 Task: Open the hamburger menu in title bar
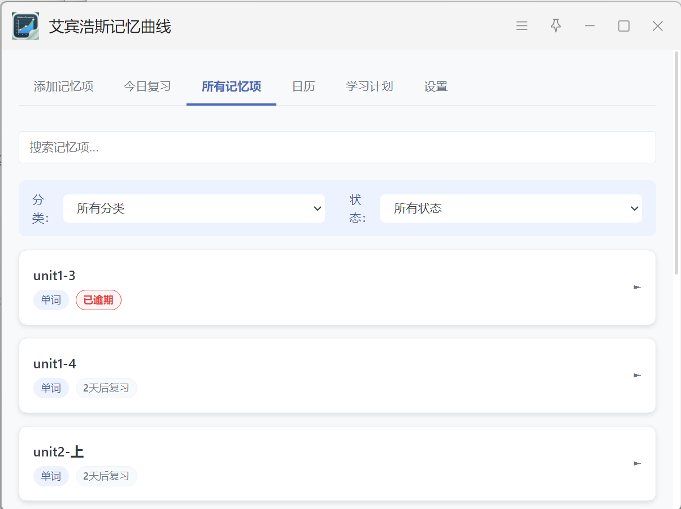click(x=522, y=26)
